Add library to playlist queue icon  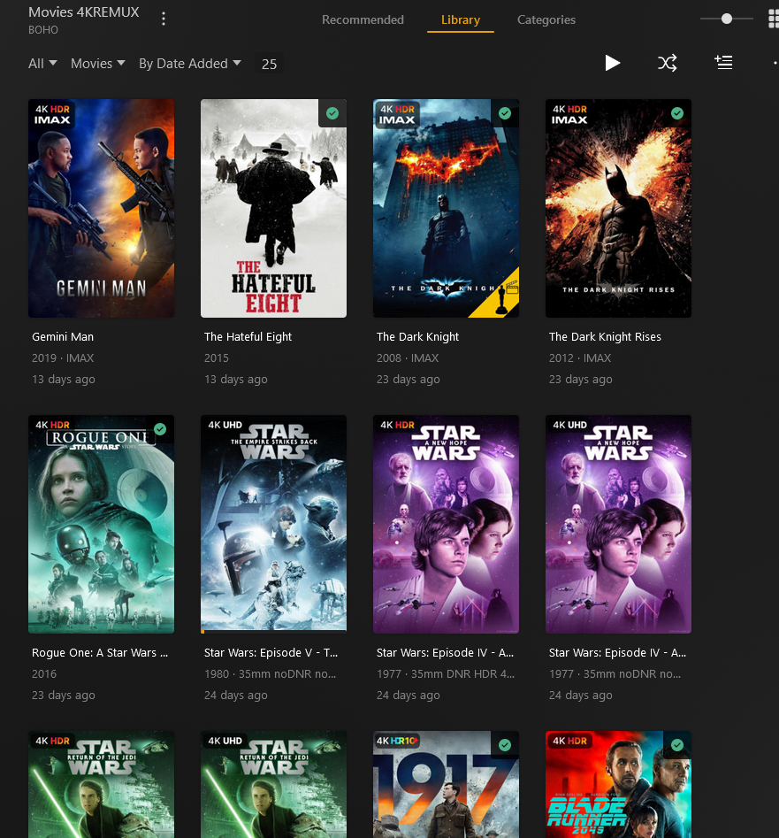click(x=723, y=63)
